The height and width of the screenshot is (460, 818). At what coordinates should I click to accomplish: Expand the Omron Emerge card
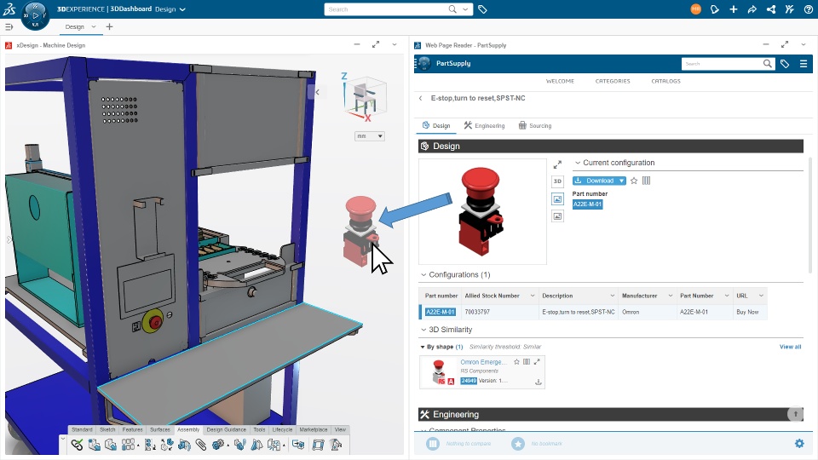tap(536, 361)
